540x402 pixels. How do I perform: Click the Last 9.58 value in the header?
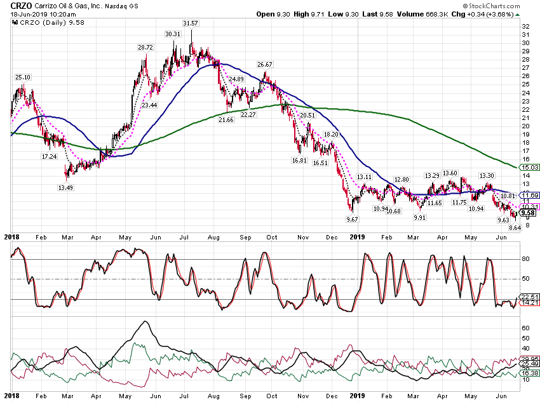point(378,15)
